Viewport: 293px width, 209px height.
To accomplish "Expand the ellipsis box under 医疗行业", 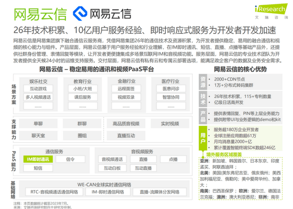I will (x=167, y=107).
